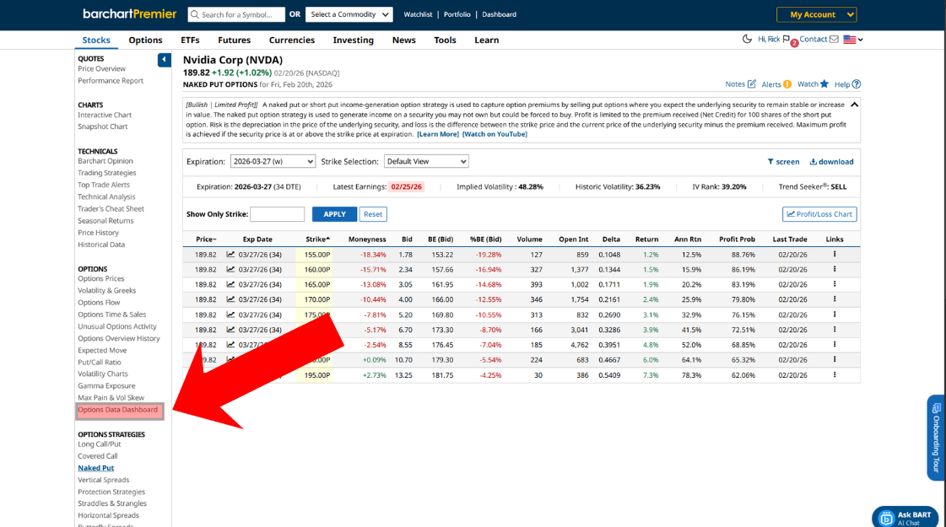Viewport: 946px width, 527px height.
Task: Open Strike Selection dropdown
Action: (426, 162)
